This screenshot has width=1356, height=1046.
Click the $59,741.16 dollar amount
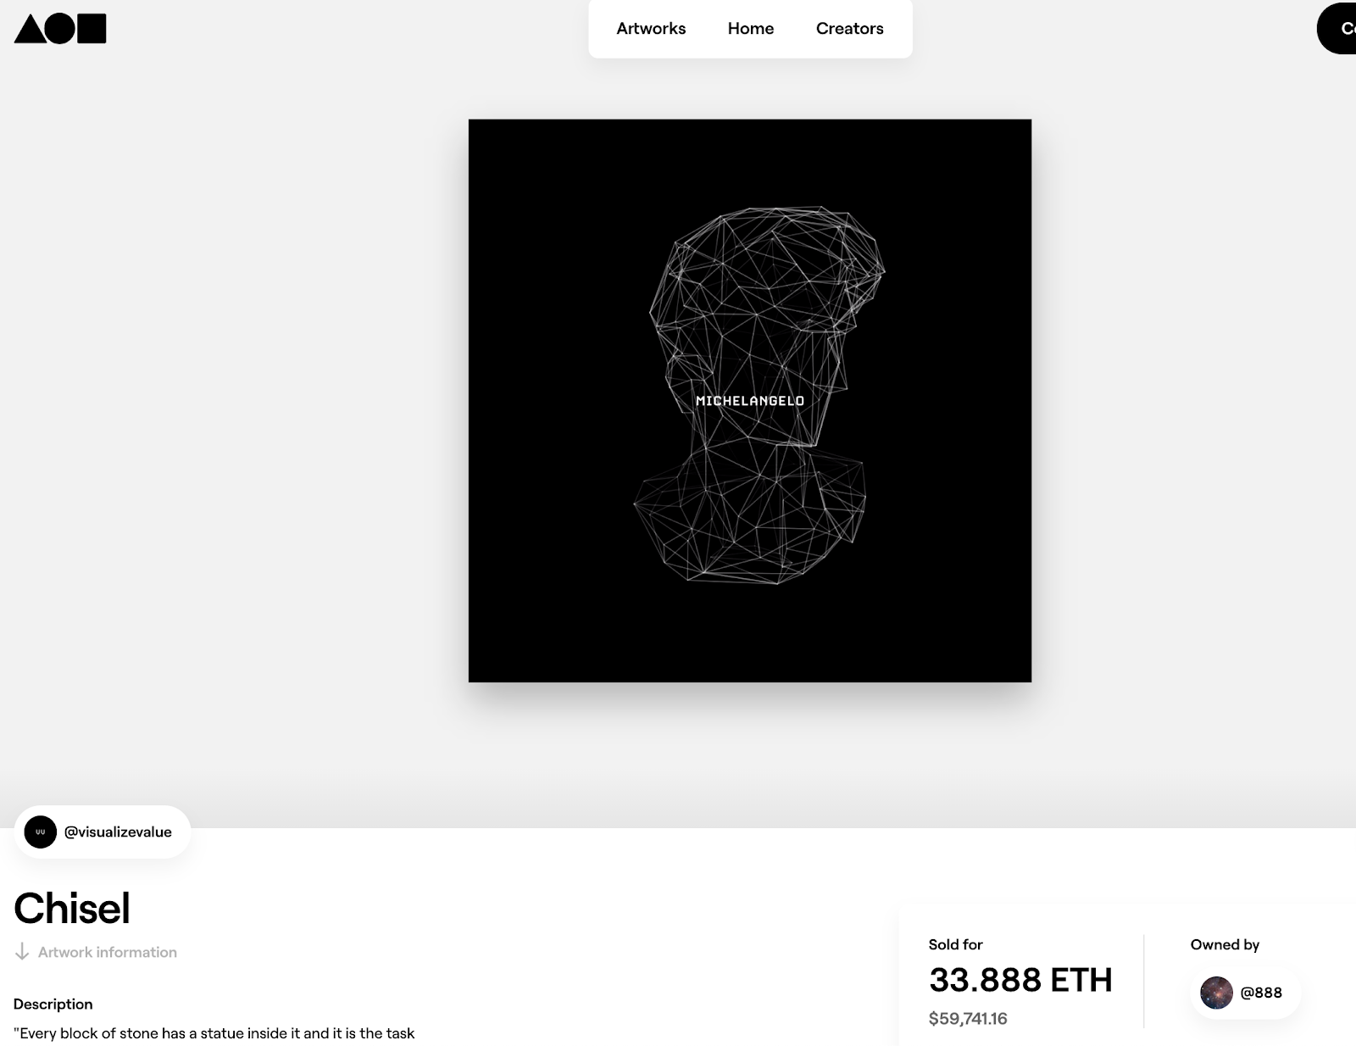click(x=968, y=1019)
